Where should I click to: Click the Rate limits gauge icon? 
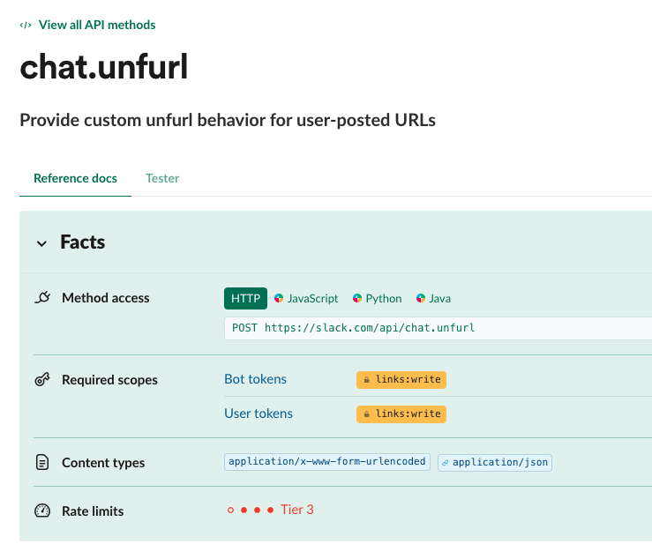tap(42, 511)
